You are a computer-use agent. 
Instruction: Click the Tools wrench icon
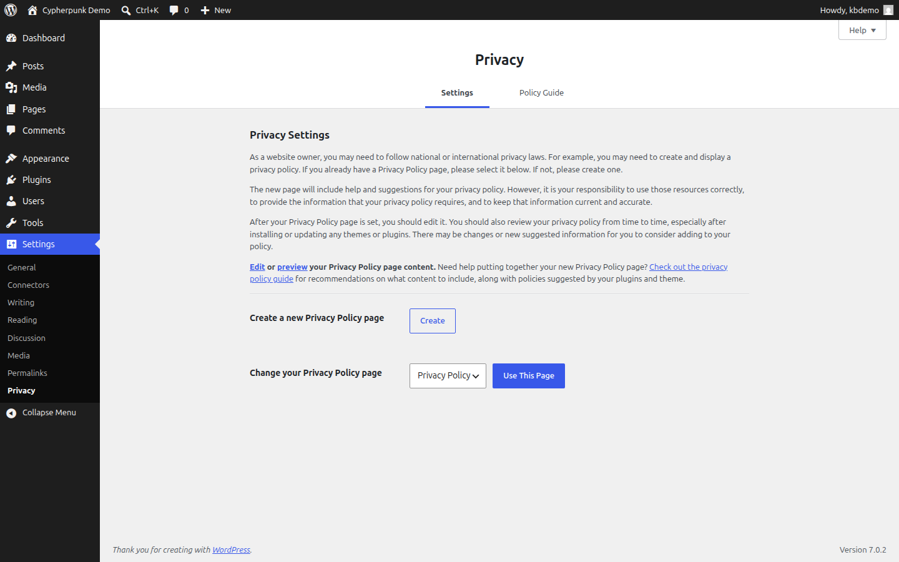(x=11, y=223)
